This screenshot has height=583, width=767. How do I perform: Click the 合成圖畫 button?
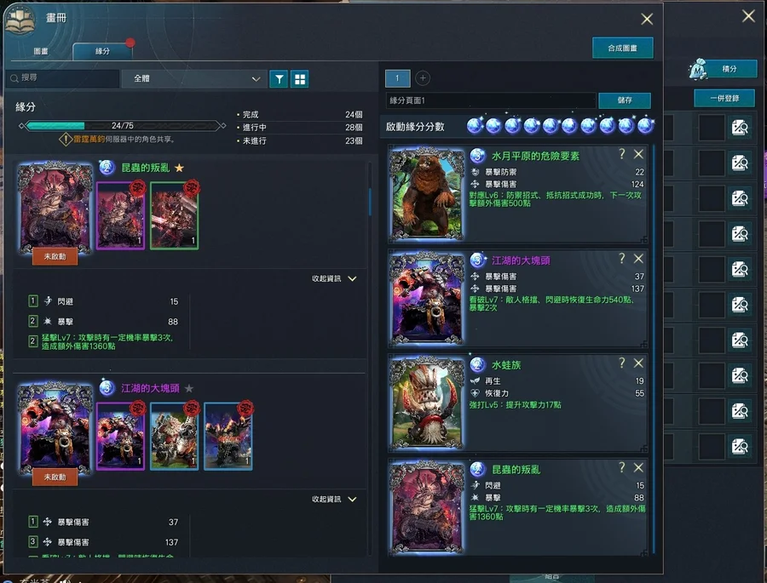[623, 48]
